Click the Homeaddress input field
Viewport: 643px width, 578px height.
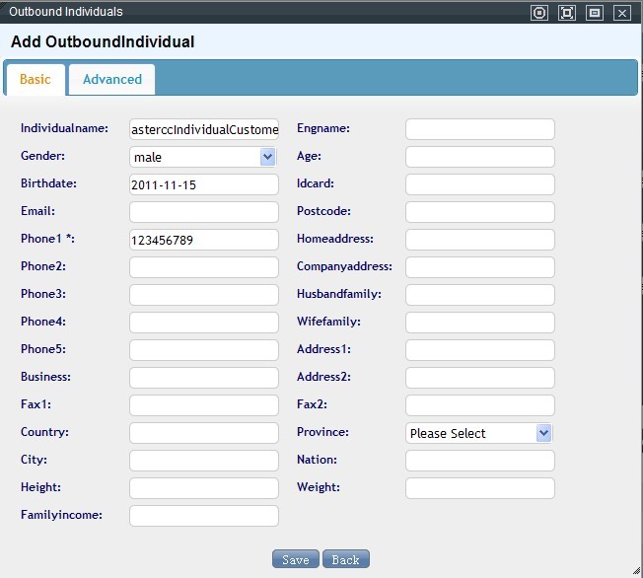[x=480, y=240]
